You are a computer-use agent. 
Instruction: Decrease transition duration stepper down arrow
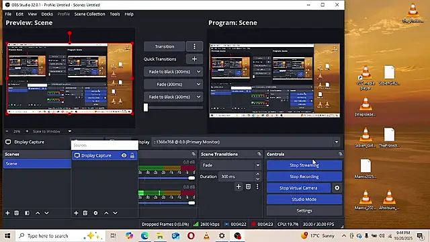[x=257, y=179]
